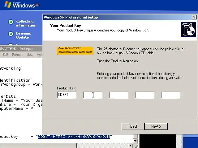
Task: Close the Windows XP Professional Setup dialog
Action: click(x=194, y=17)
